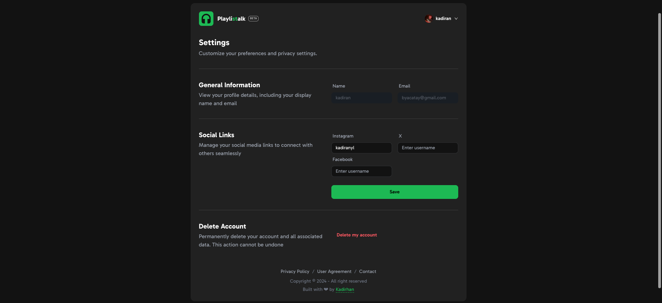Click the page vertical scrollbar
The width and height of the screenshot is (662, 303).
tap(659, 151)
